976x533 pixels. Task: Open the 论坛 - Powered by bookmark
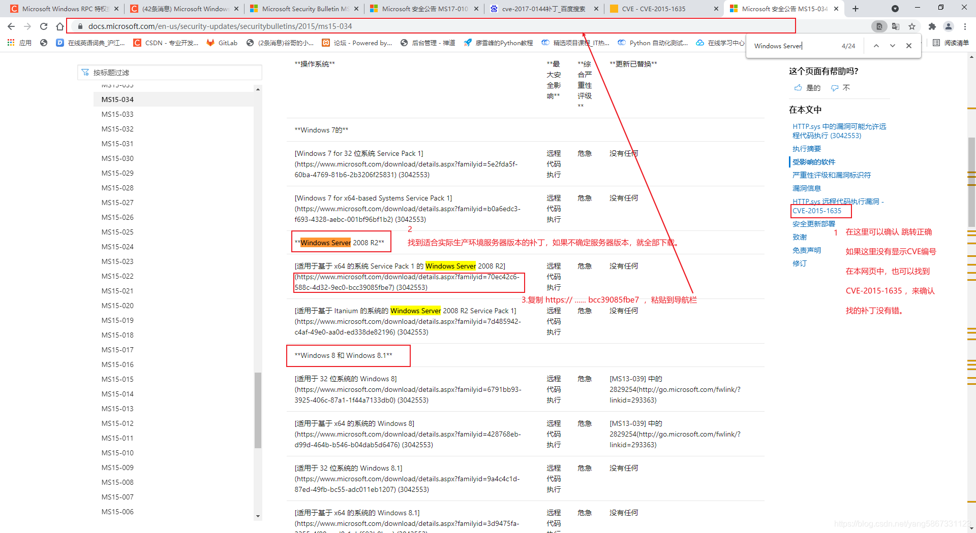[357, 43]
